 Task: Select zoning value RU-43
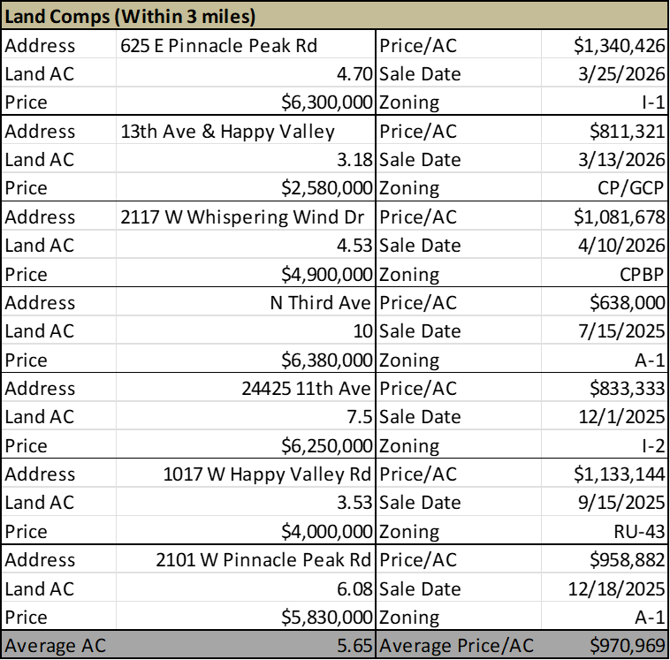(x=605, y=531)
